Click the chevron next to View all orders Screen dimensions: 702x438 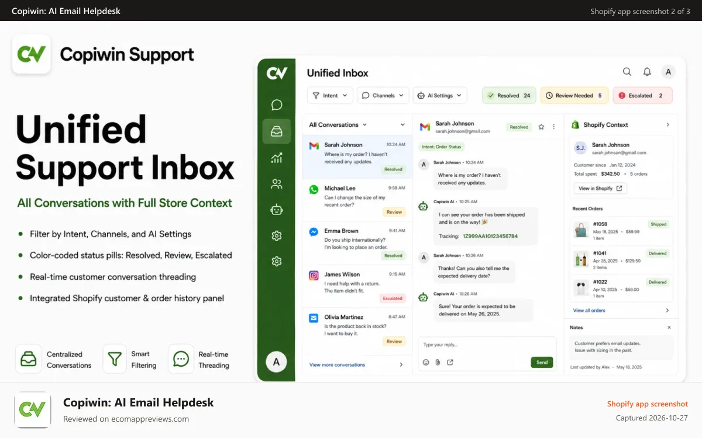(x=667, y=310)
